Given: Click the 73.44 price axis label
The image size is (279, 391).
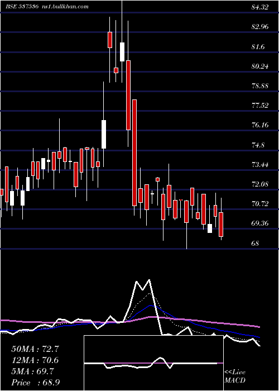Looking at the screenshot, I should point(260,164).
